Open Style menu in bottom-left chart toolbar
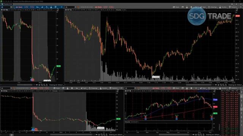 point(84,88)
